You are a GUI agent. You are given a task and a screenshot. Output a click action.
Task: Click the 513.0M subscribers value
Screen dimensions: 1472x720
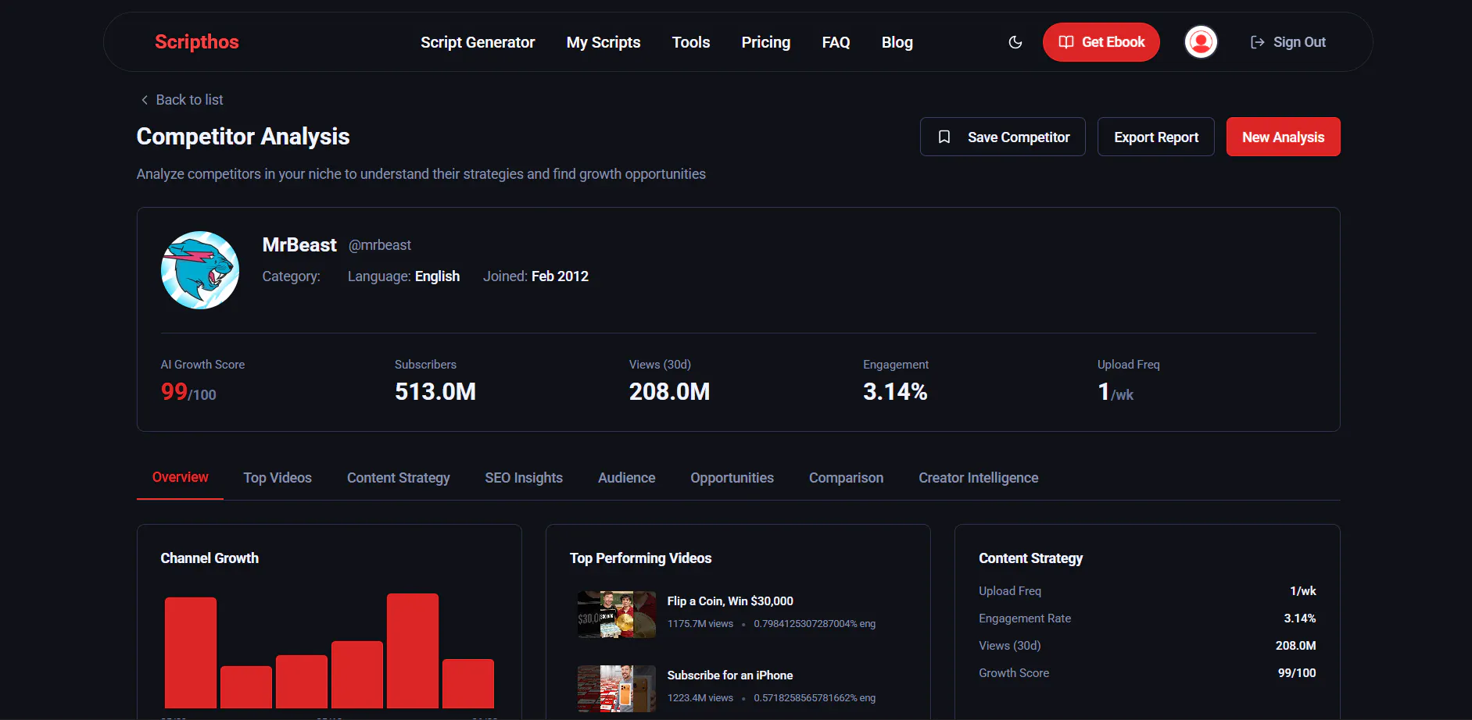tap(435, 391)
